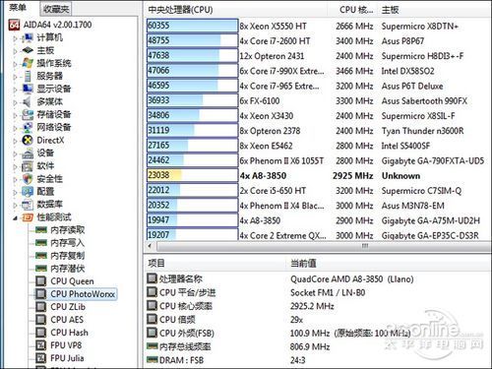Click the 内存读取 memory chip icon
The width and height of the screenshot is (492, 369).
[x=41, y=230]
